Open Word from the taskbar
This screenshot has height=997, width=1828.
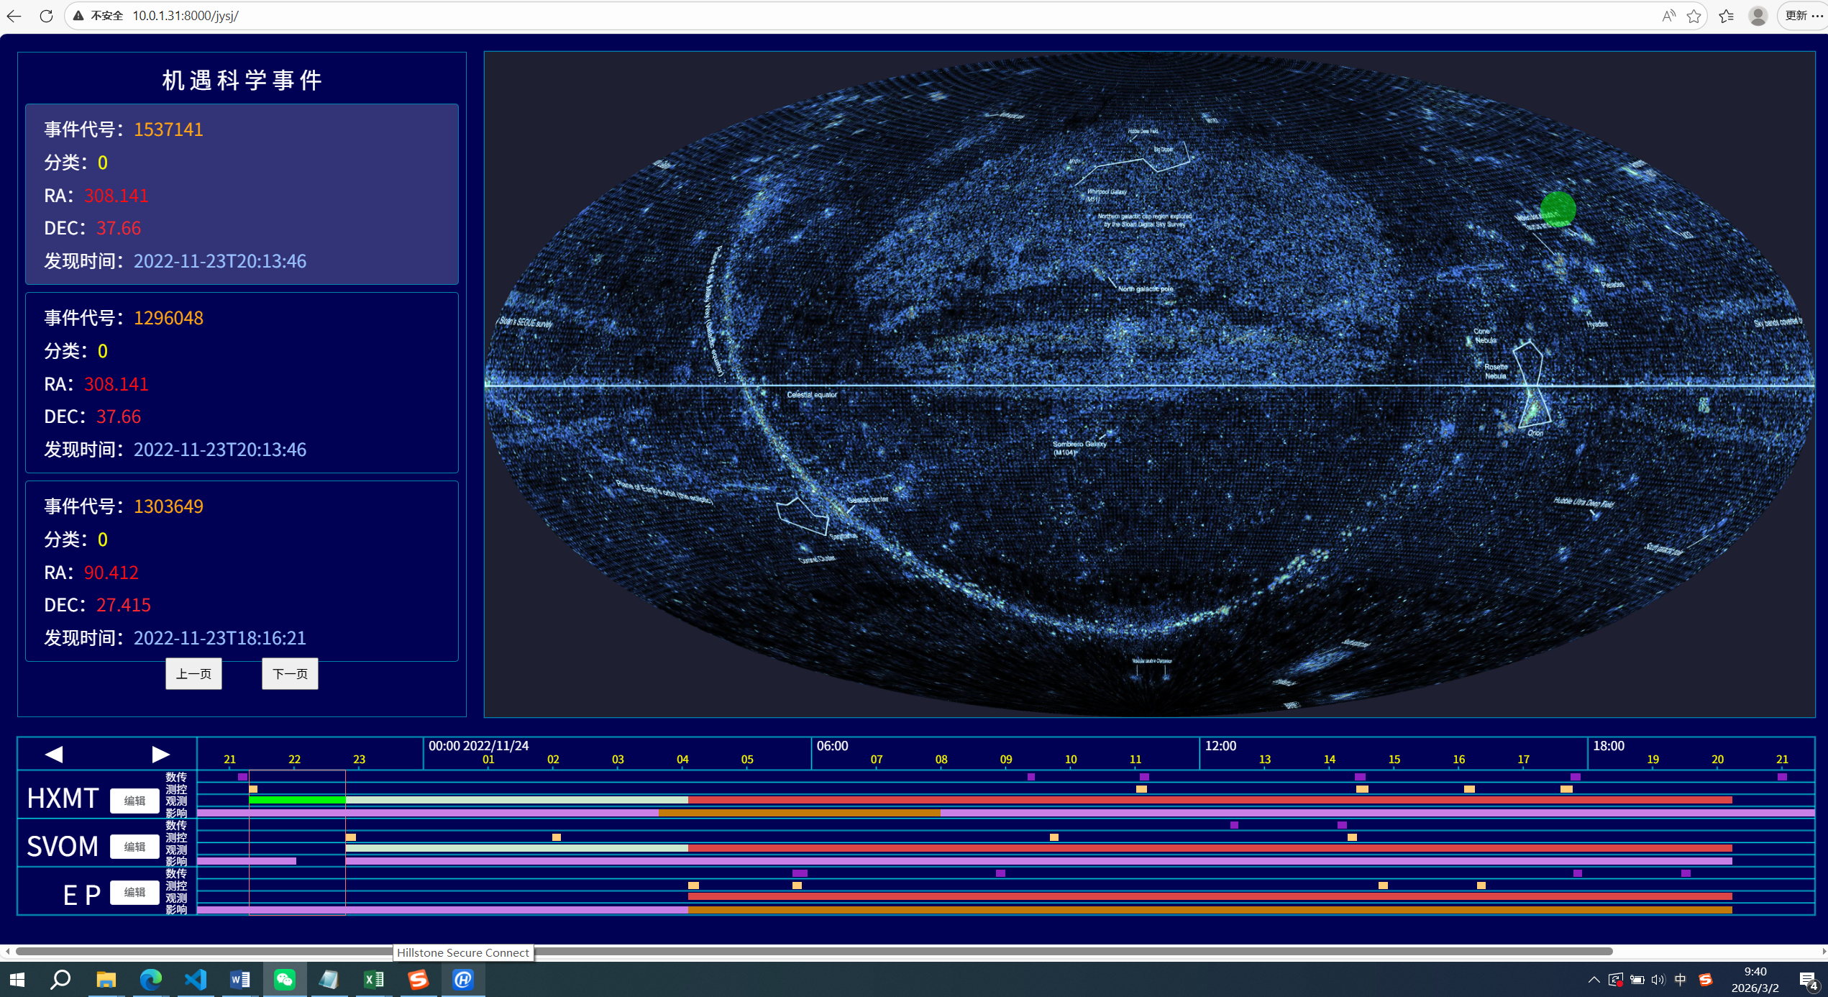(x=240, y=979)
